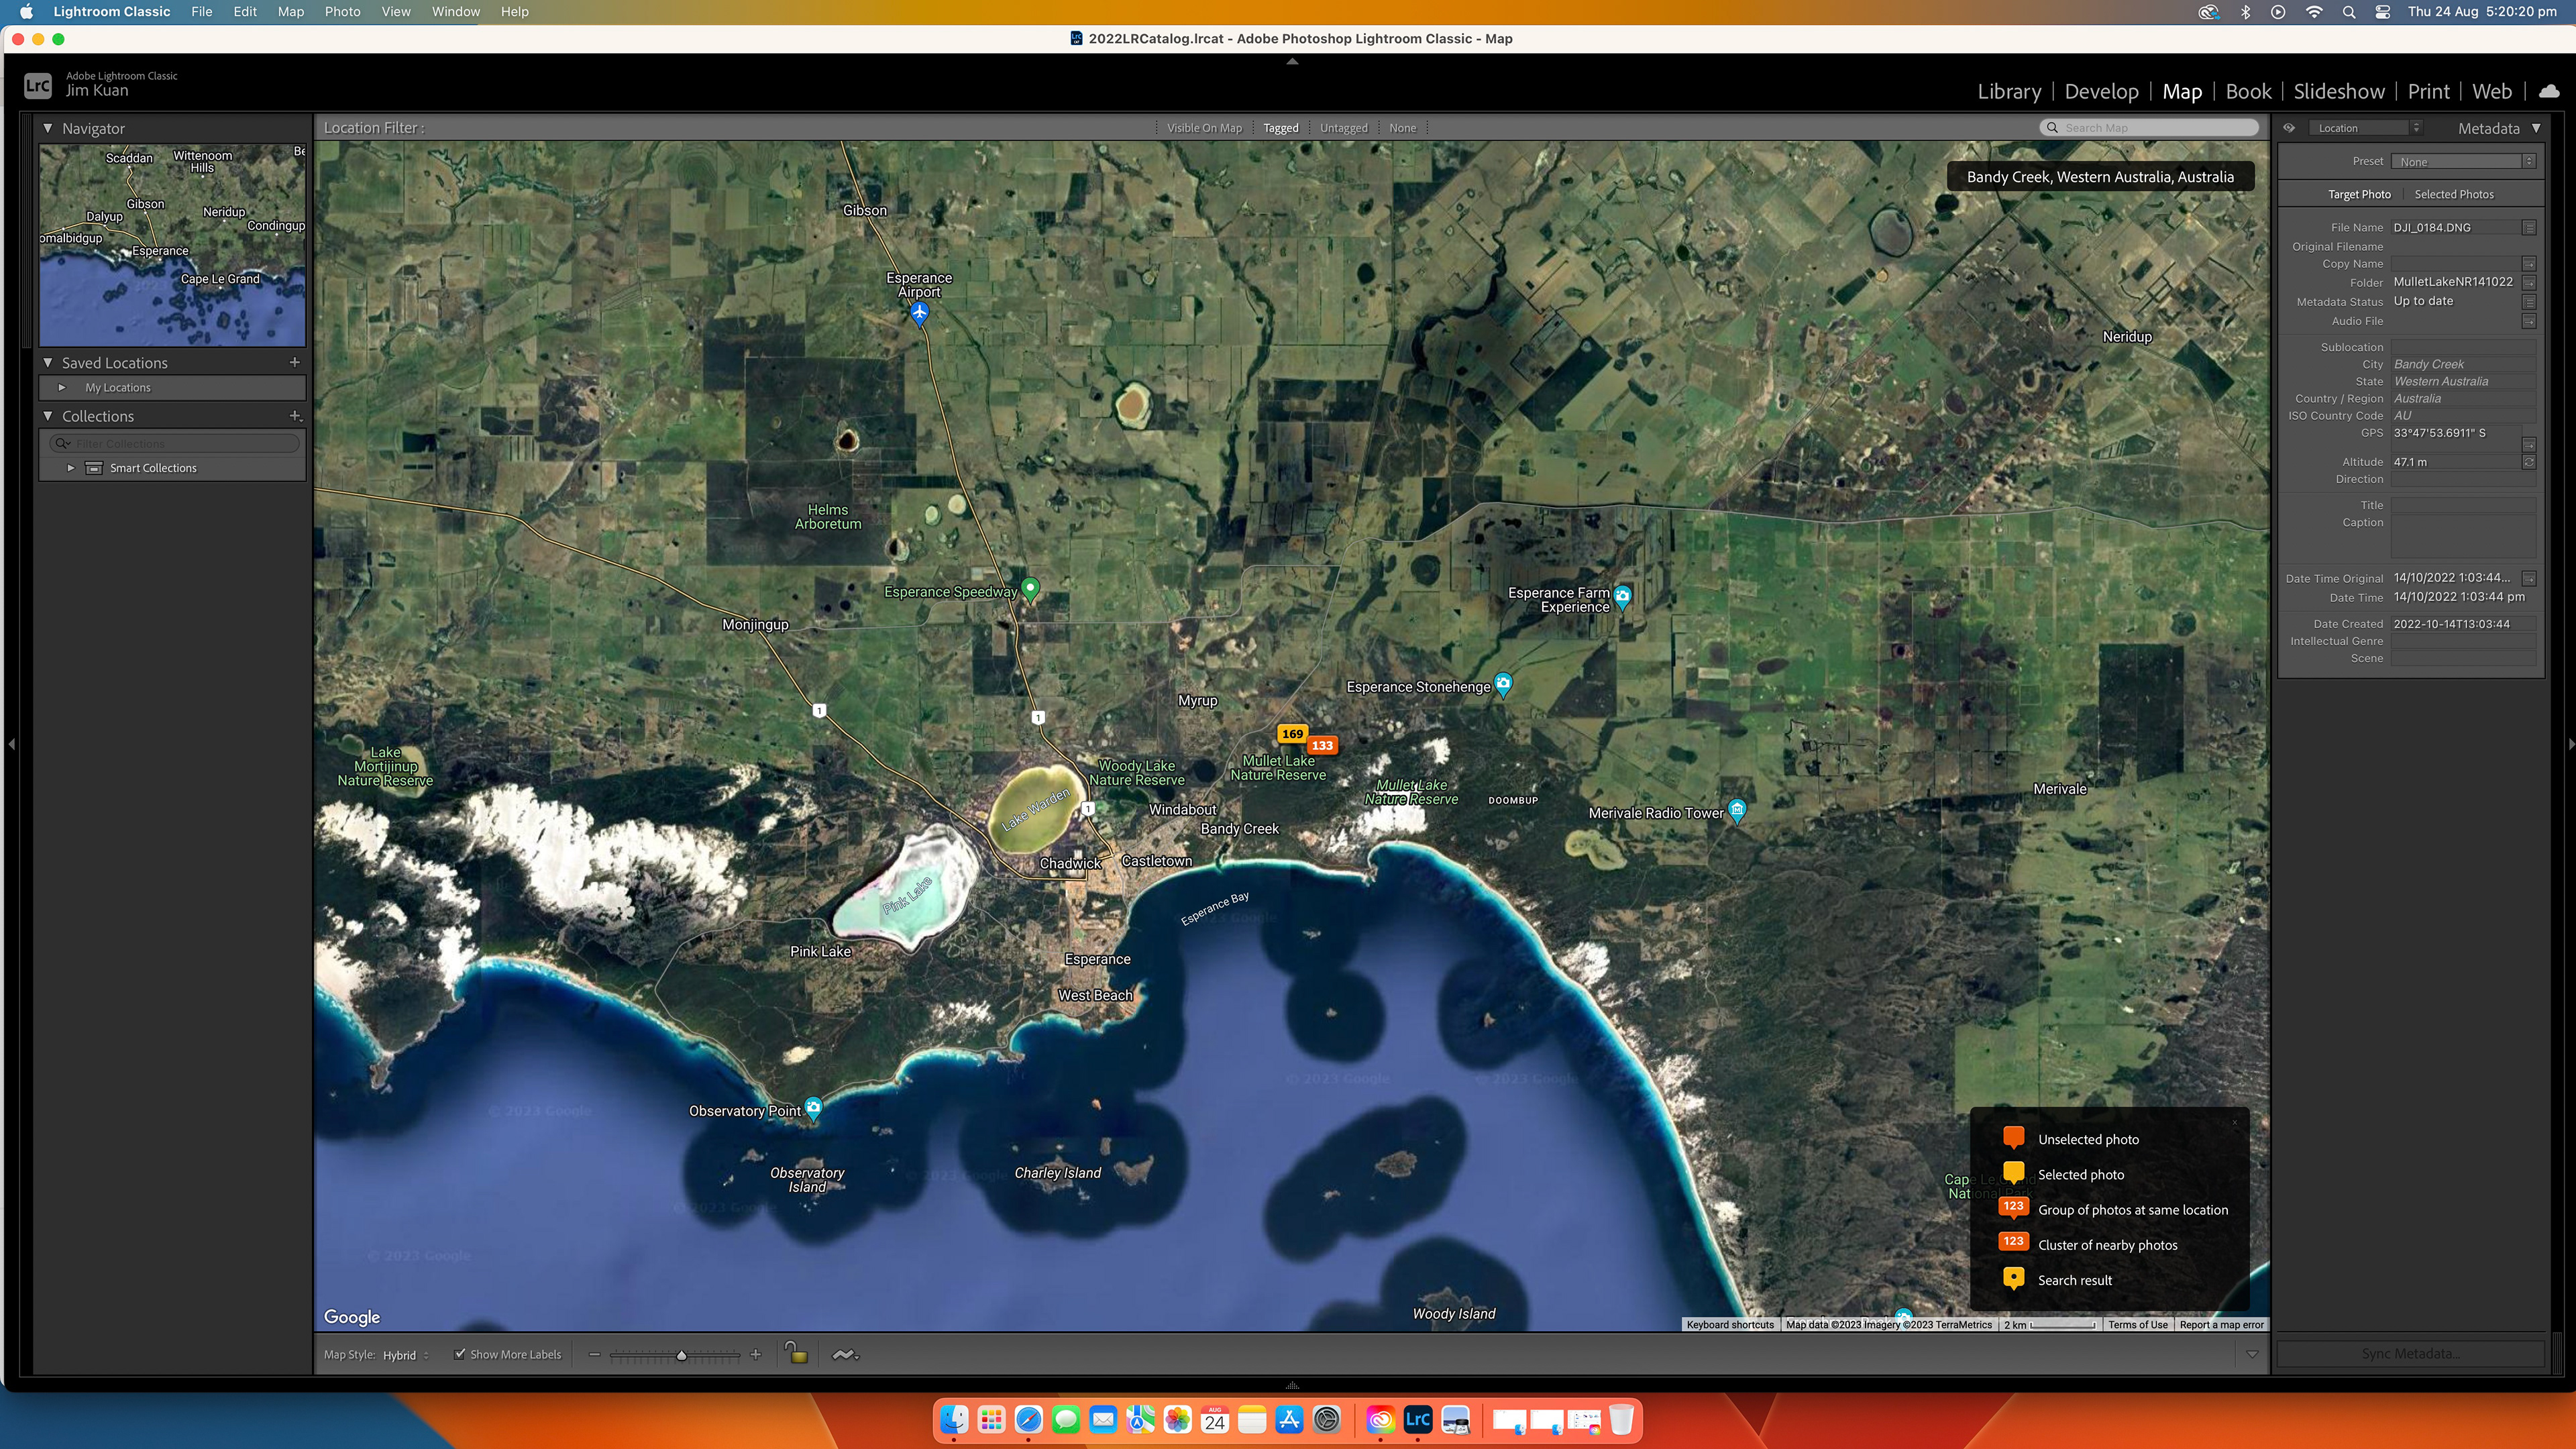Add a new saved location plus

(294, 362)
